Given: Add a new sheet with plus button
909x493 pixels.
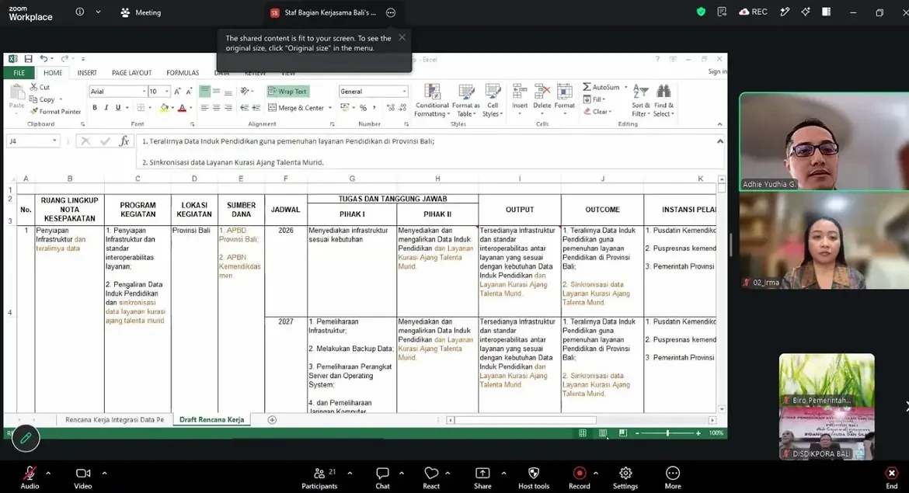Looking at the screenshot, I should (272, 419).
